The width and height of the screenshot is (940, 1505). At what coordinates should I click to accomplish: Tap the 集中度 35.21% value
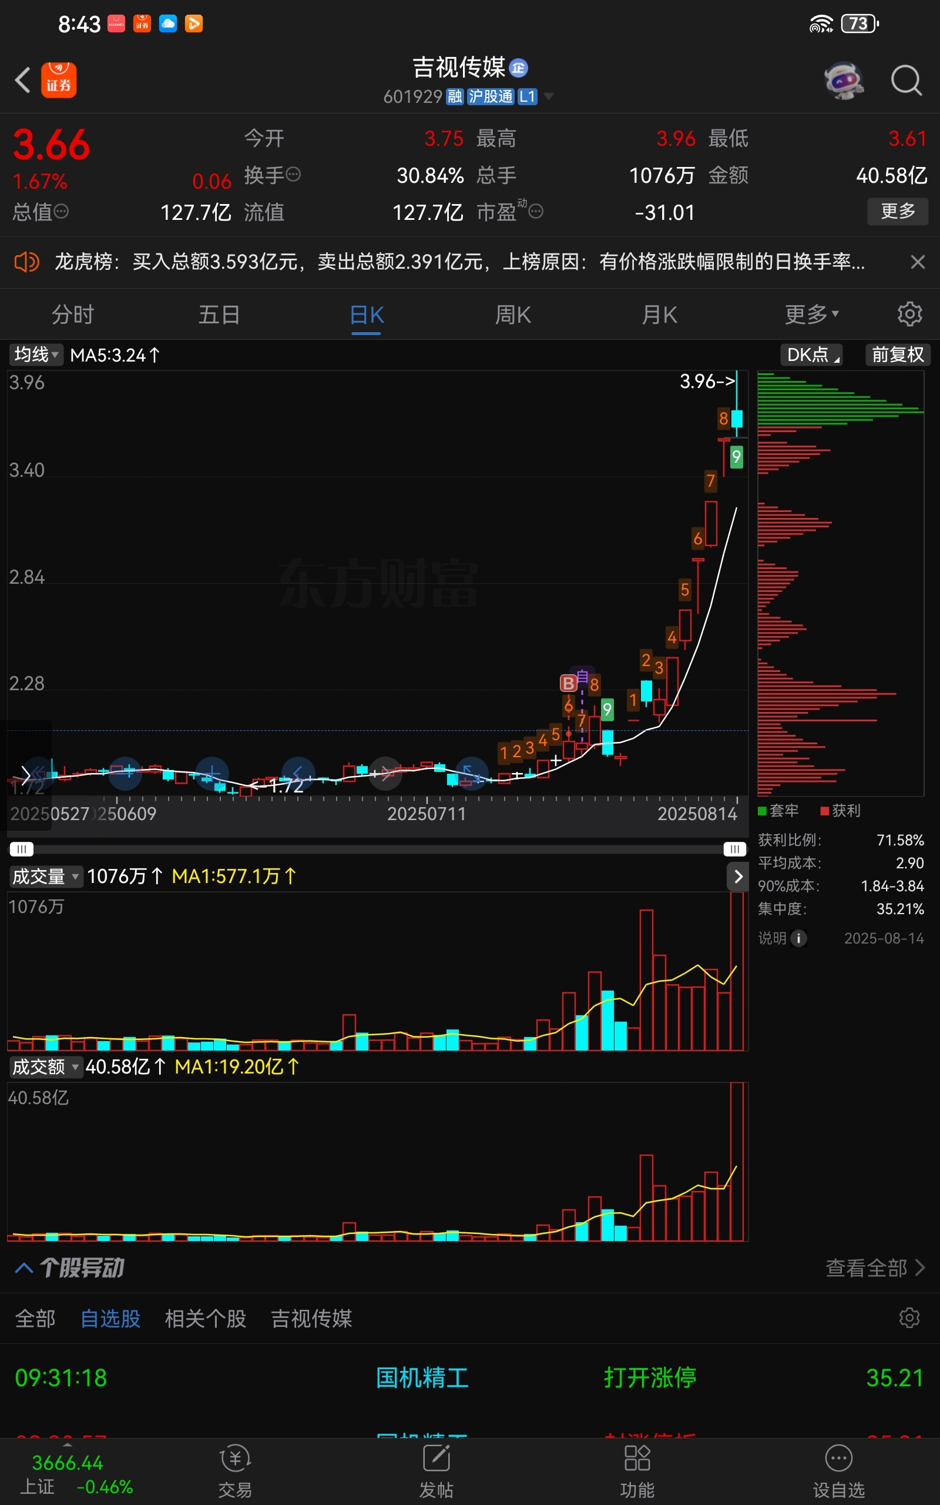(x=900, y=909)
